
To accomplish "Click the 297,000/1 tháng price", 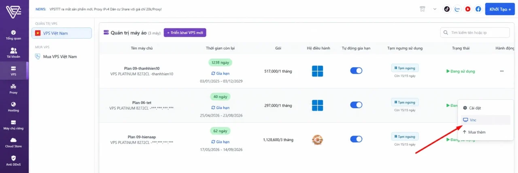I will point(278,105).
